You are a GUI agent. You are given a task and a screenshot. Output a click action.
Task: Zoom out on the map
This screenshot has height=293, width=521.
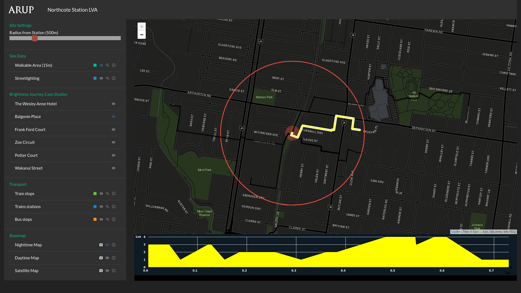pos(142,35)
